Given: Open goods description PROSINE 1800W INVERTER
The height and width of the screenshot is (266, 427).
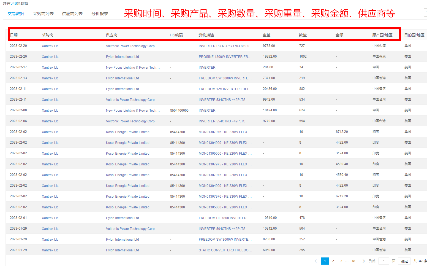Looking at the screenshot, I should point(225,57).
